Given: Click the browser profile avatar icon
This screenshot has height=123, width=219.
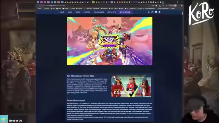Looking at the screenshot, I should [x=175, y=5].
